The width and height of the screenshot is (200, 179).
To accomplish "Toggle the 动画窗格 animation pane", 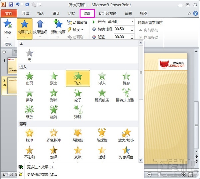I will click(77, 22).
